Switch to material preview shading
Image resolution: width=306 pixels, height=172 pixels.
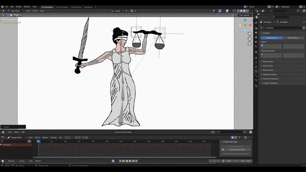coord(244,11)
